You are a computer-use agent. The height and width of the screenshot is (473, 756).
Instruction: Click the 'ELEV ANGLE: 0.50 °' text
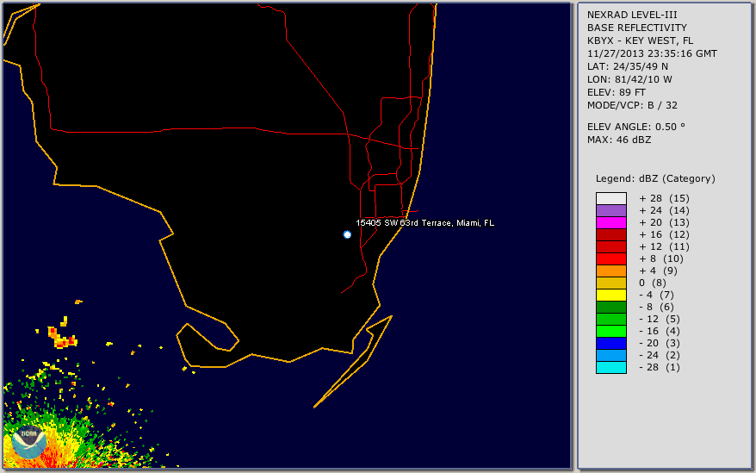point(636,127)
